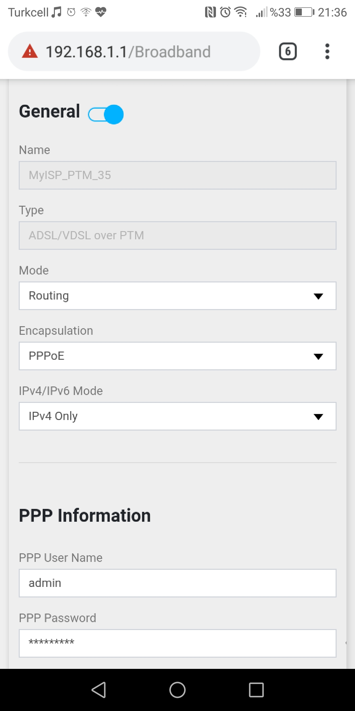The width and height of the screenshot is (355, 711).
Task: Open the Encapsulation dropdown set to PPPoE
Action: tap(177, 356)
